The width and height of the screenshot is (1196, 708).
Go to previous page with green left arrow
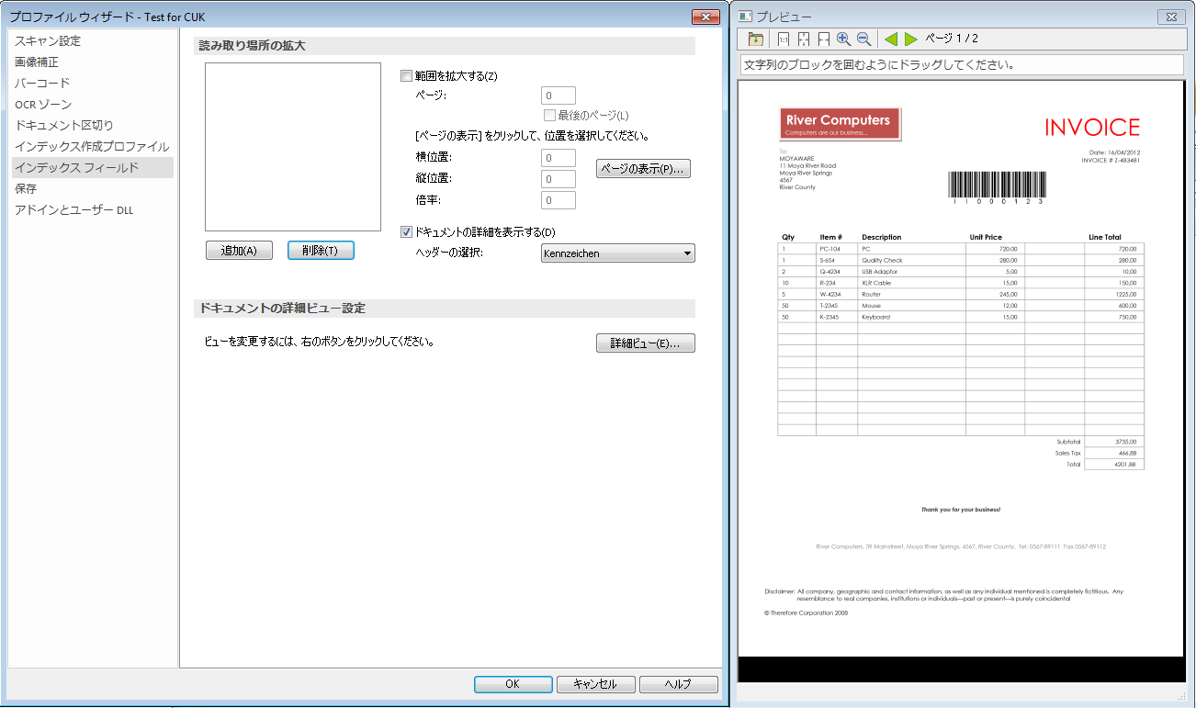pyautogui.click(x=890, y=39)
